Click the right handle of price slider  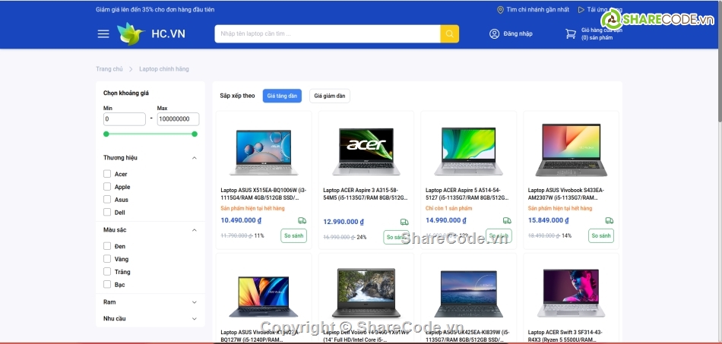coord(195,134)
